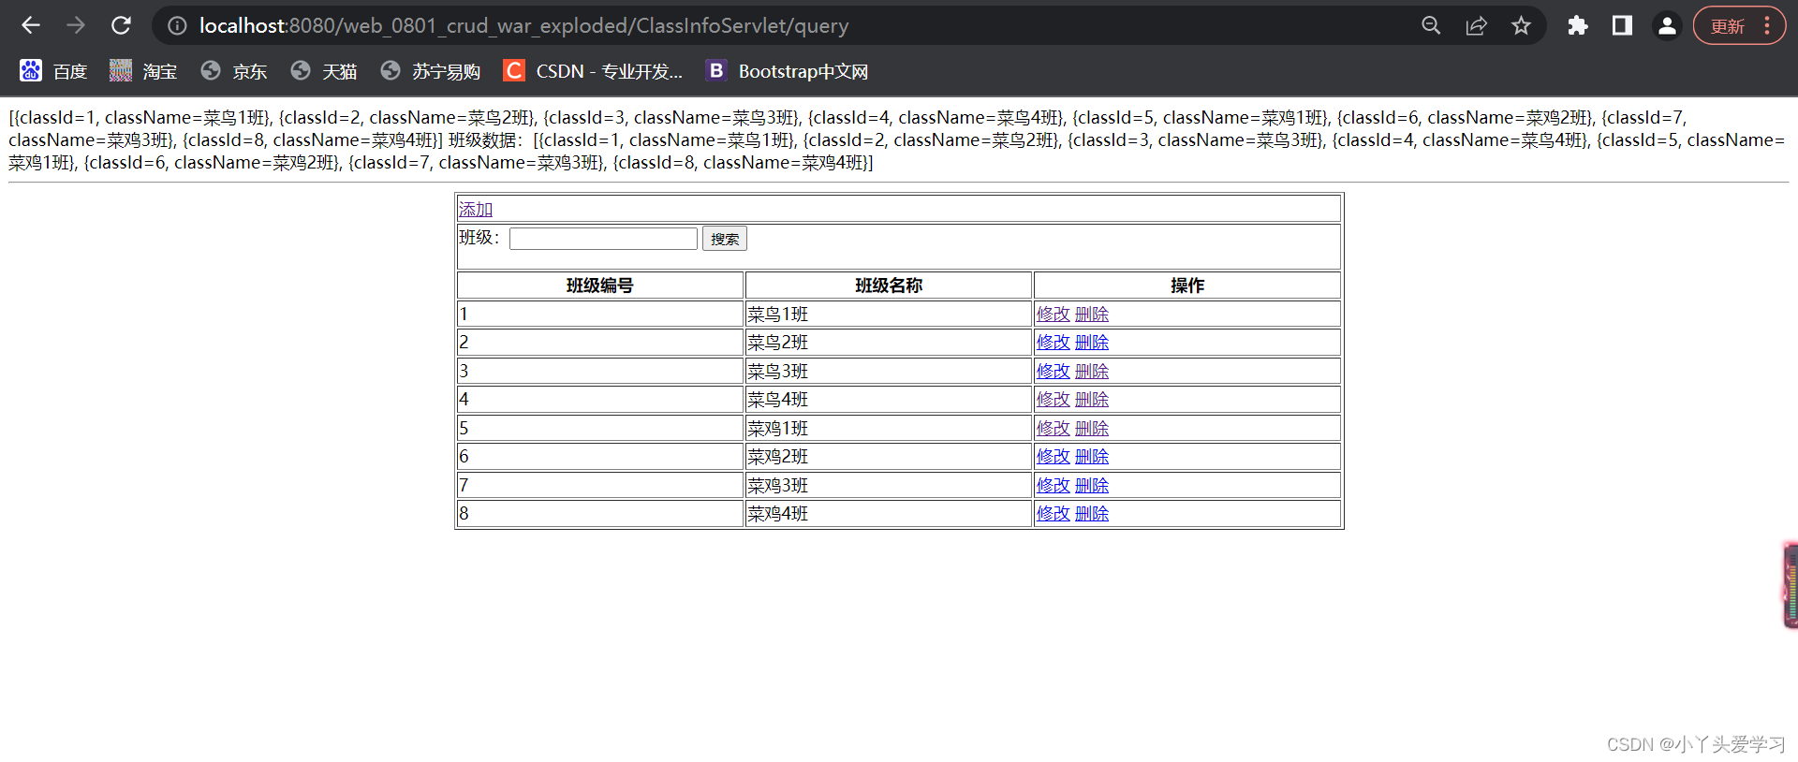Image resolution: width=1798 pixels, height=762 pixels.
Task: Focus the 班级 search input field
Action: pyautogui.click(x=603, y=239)
